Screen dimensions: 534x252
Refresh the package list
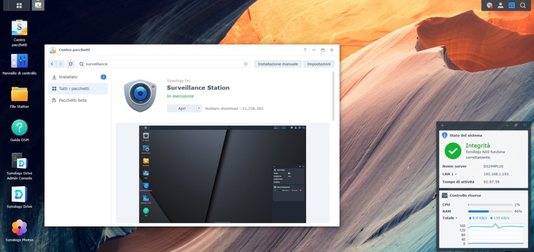70,64
